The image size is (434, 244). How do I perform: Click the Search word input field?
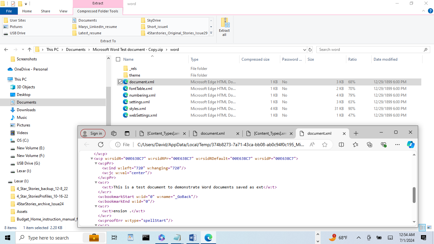click(370, 50)
